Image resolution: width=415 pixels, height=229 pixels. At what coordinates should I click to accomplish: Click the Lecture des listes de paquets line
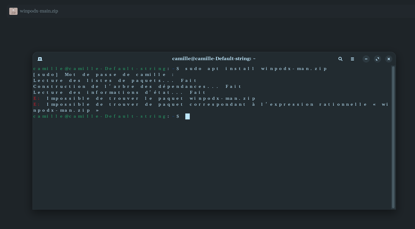point(115,81)
